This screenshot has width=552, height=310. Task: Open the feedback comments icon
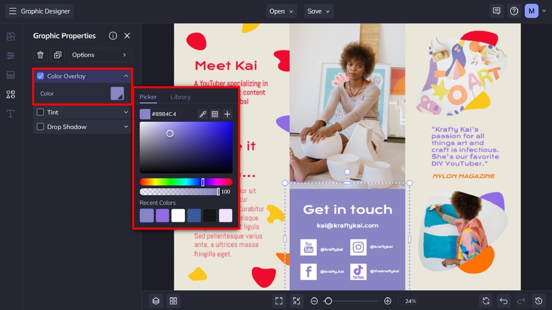pyautogui.click(x=496, y=11)
